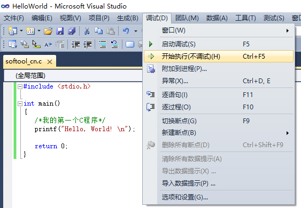
Task: Click the HelloWorld - Microsoft Visual Studio title
Action: click(70, 6)
